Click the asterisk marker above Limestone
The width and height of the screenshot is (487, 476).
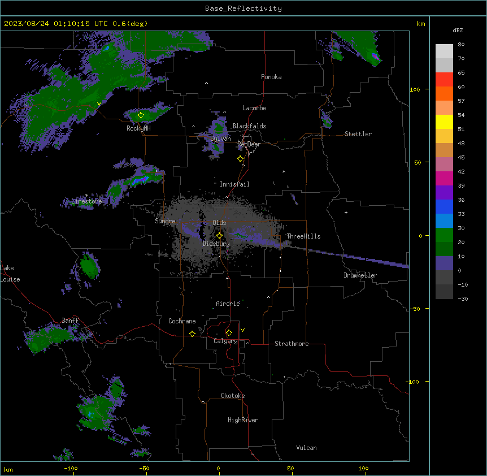[86, 196]
